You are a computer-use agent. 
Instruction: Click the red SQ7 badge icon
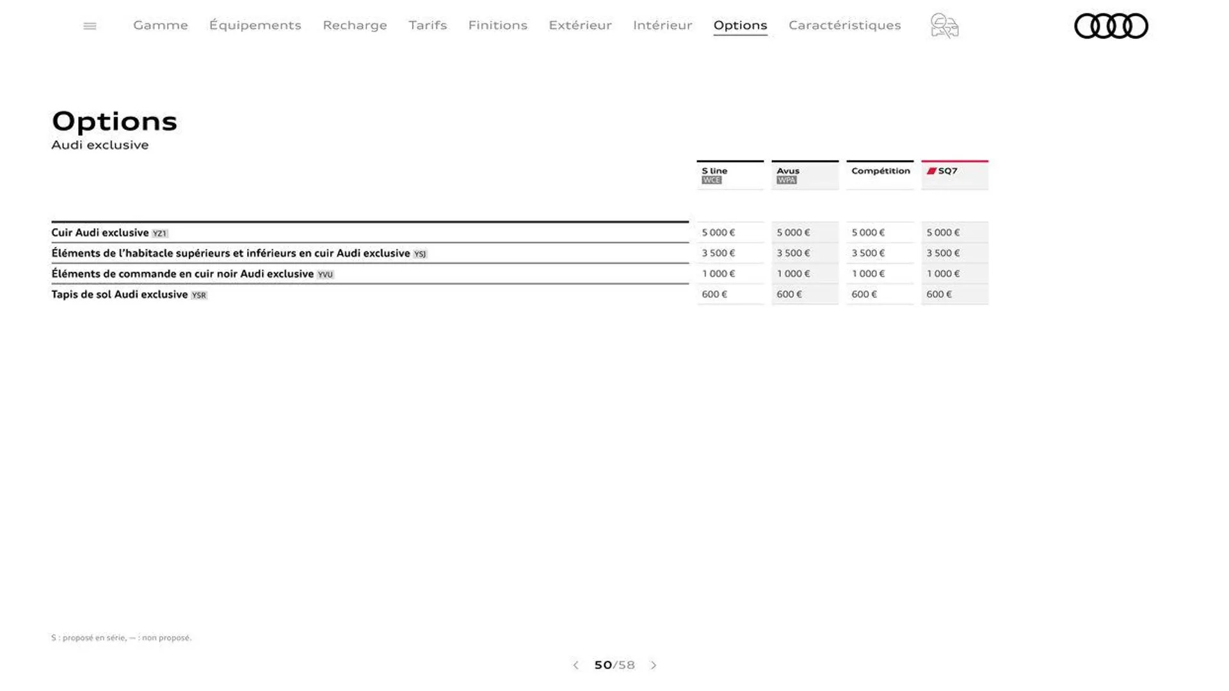point(931,171)
